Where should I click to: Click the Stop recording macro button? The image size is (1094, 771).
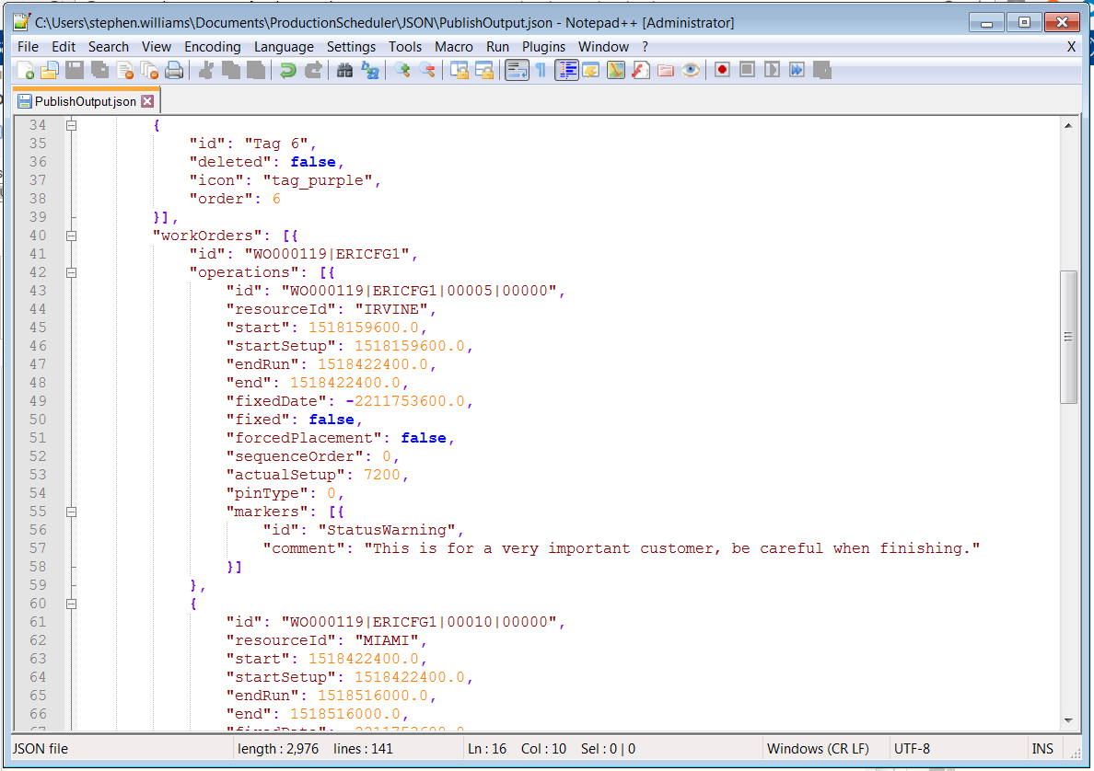747,71
